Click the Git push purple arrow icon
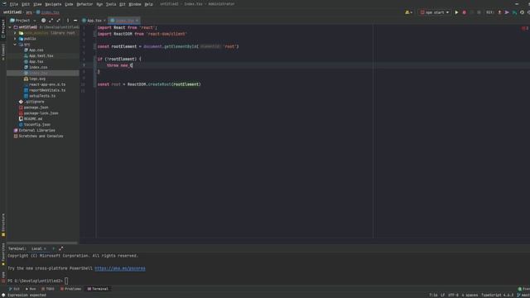The height and width of the screenshot is (298, 530). (x=507, y=12)
